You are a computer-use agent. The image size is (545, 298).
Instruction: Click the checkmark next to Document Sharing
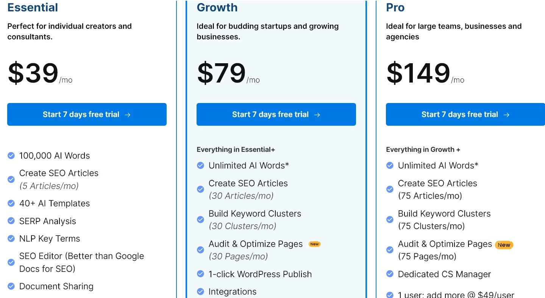pos(11,286)
